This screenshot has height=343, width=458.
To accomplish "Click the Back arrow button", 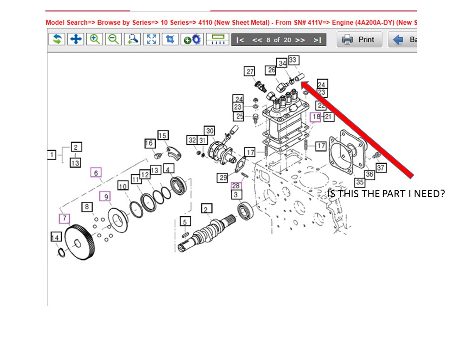I will [x=403, y=40].
